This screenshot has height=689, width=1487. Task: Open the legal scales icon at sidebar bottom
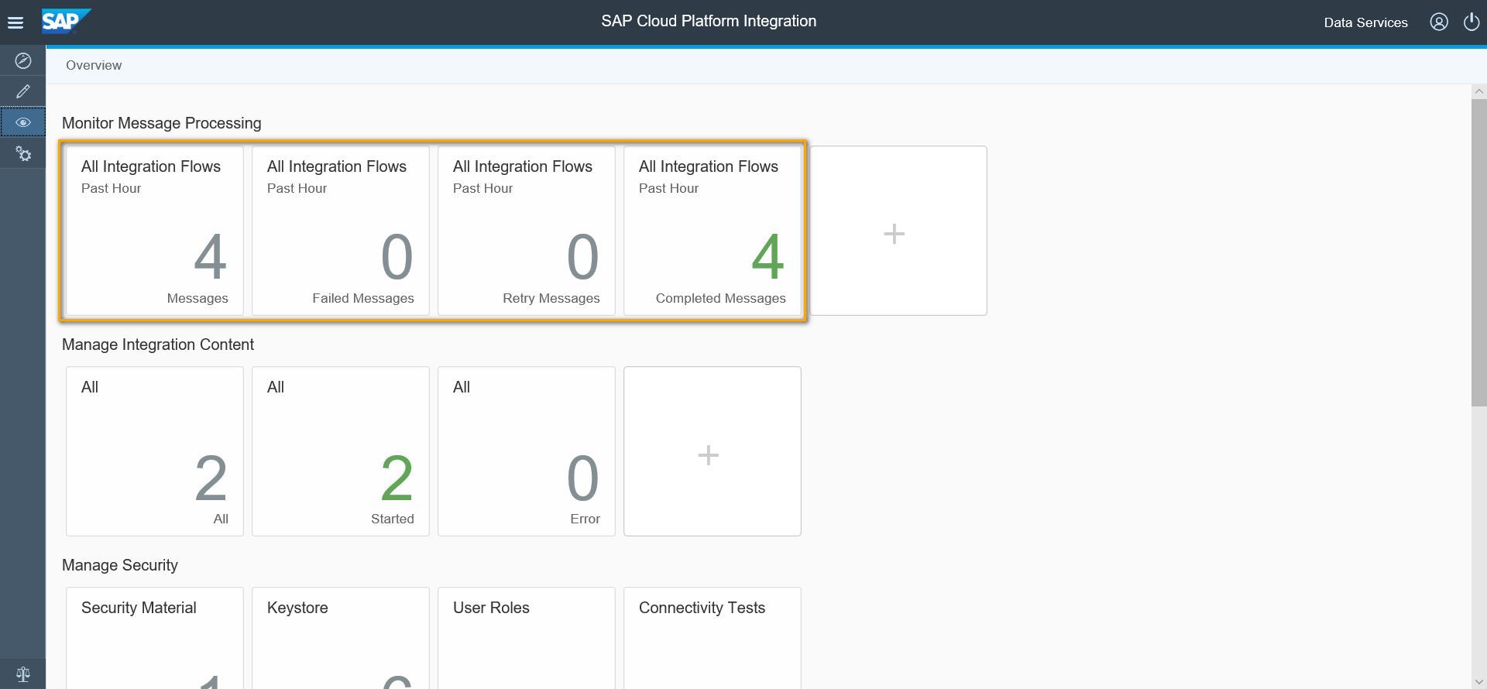(x=23, y=674)
